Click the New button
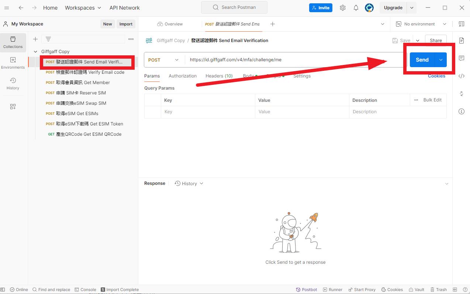470x294 pixels. tap(108, 24)
